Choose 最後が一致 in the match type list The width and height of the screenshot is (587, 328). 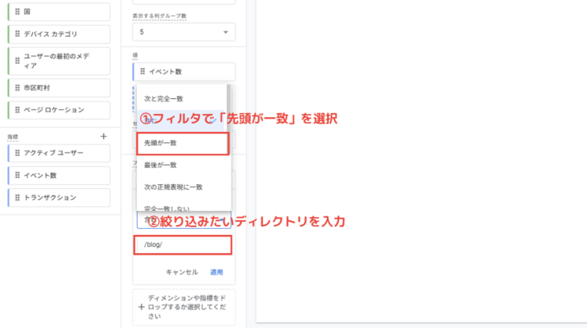coord(182,165)
